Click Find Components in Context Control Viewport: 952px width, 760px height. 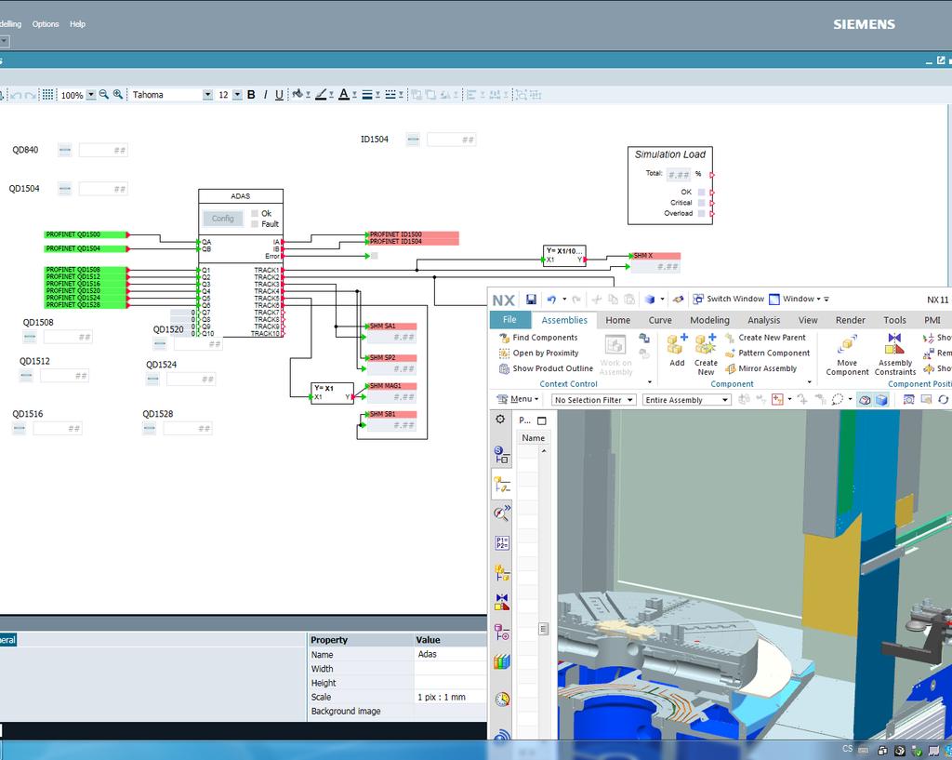point(538,338)
